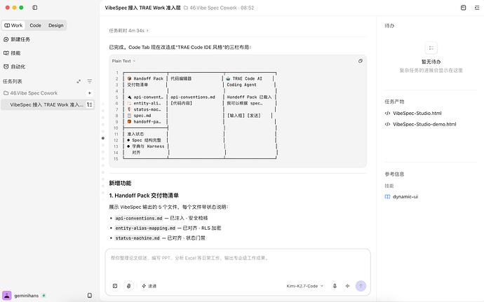Open the task list filter icon
484x302 pixels.
pos(90,81)
